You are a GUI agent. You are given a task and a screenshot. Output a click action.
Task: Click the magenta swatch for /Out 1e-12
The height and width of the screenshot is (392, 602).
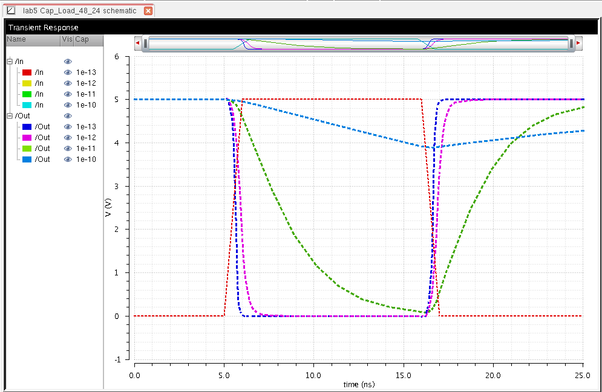click(x=27, y=138)
